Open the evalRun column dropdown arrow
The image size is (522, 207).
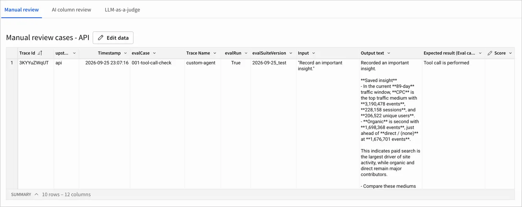point(246,53)
